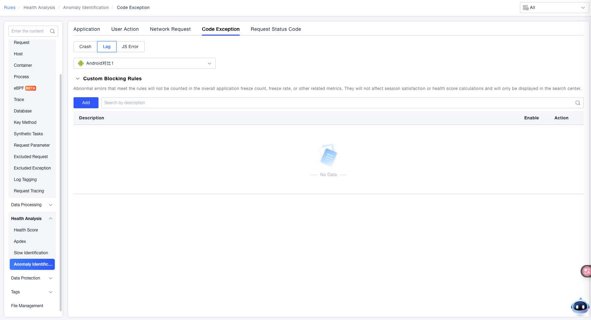The width and height of the screenshot is (591, 320).
Task: Expand the Data Processing menu group
Action: [32, 205]
